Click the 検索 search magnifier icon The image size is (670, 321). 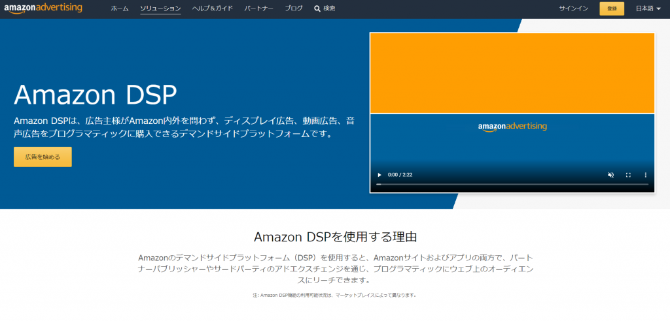[317, 8]
